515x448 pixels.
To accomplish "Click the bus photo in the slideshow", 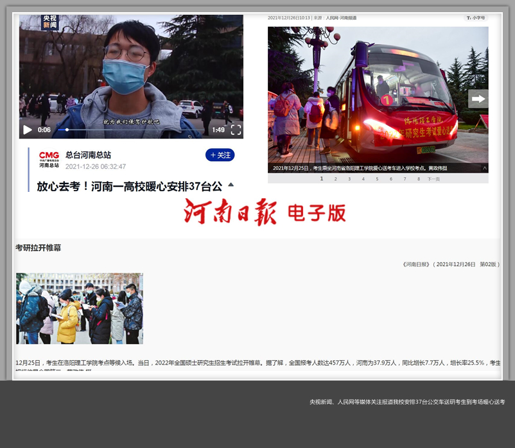I will pyautogui.click(x=378, y=96).
